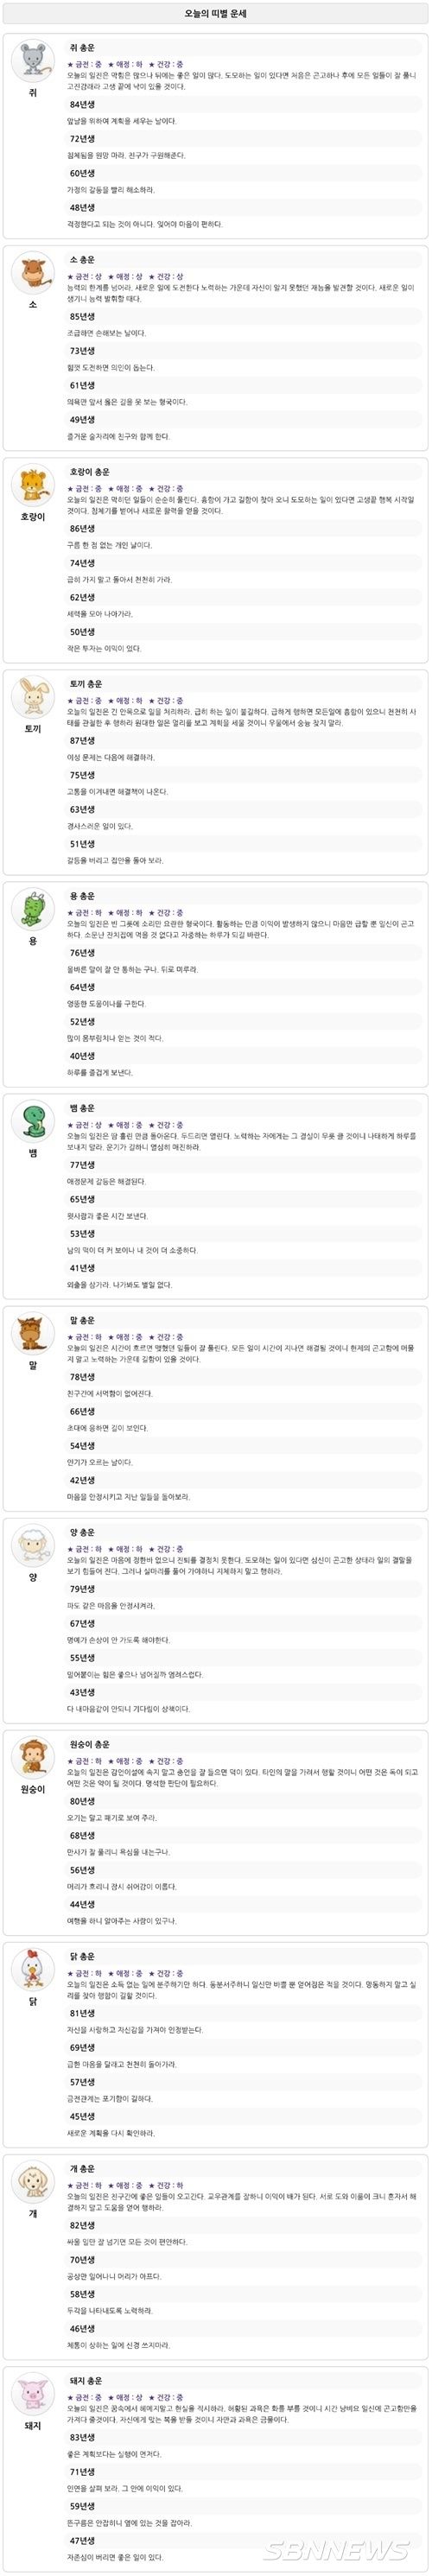Open the 원숭이 총운 section heading
Viewport: 432px width, 2576px height.
coord(89,1744)
